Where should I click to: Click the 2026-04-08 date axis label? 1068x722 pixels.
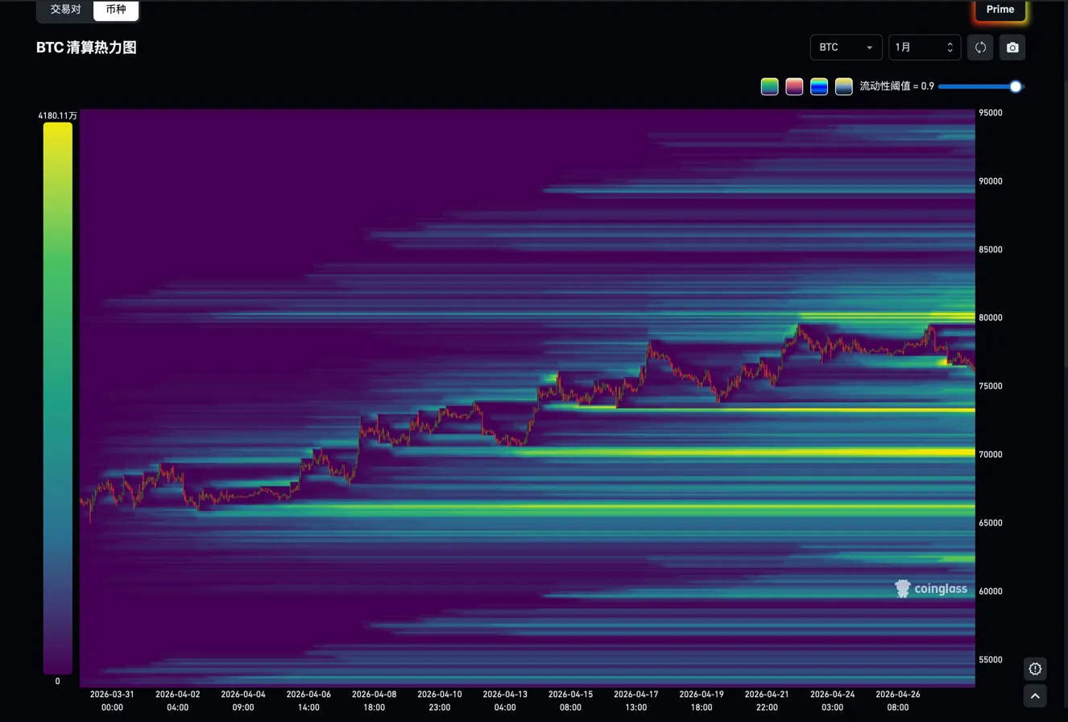[x=375, y=700]
